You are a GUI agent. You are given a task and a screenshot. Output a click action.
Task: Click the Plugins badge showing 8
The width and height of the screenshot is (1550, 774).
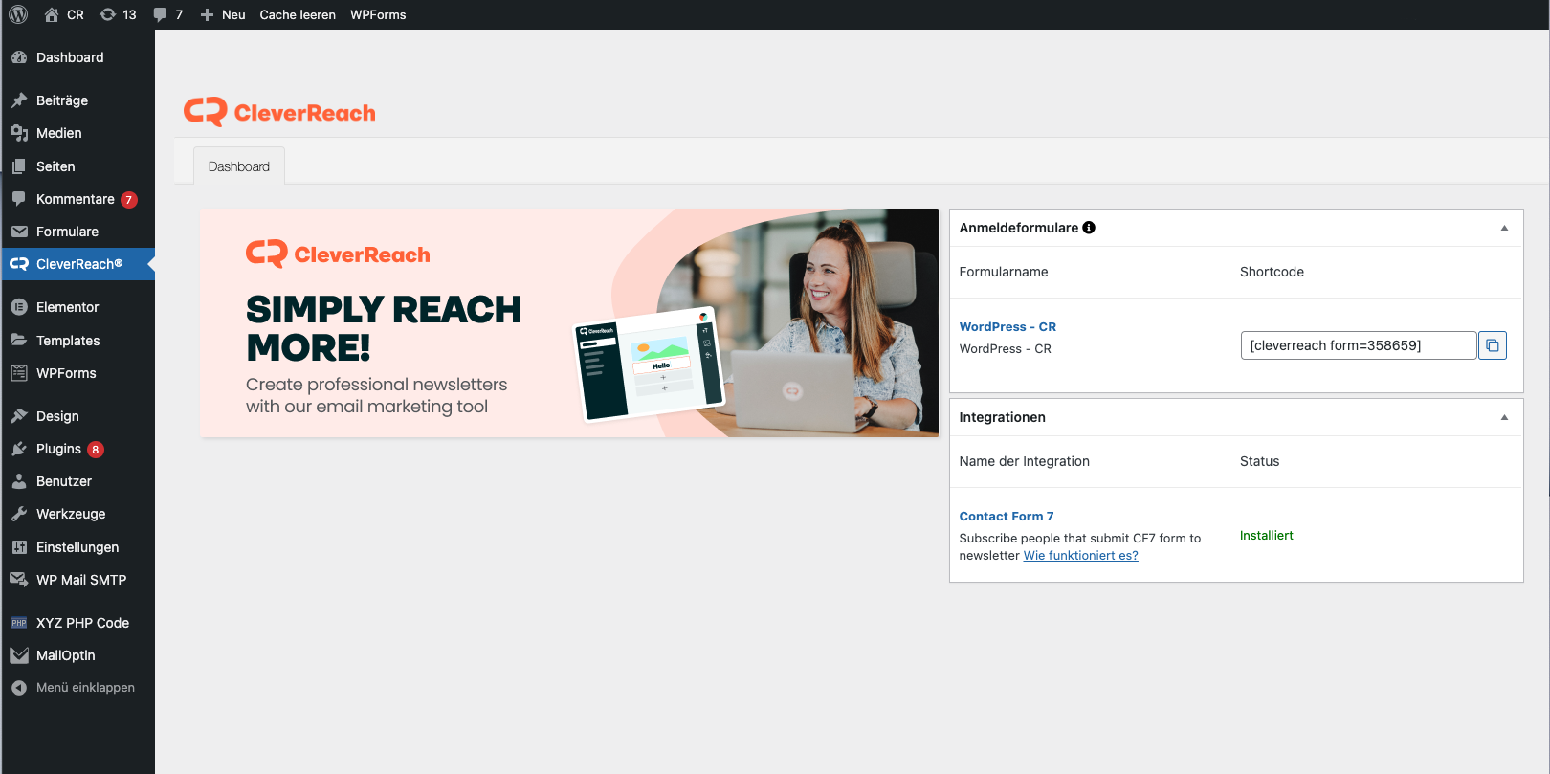click(96, 450)
